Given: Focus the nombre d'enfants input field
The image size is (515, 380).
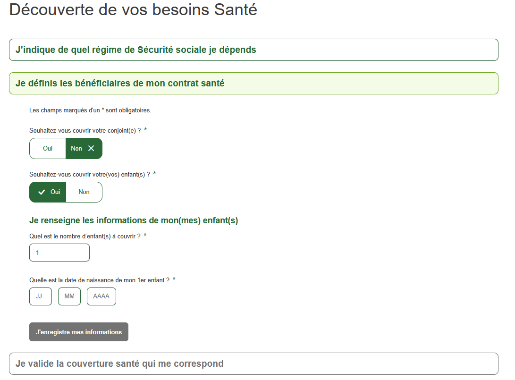Looking at the screenshot, I should pyautogui.click(x=59, y=253).
